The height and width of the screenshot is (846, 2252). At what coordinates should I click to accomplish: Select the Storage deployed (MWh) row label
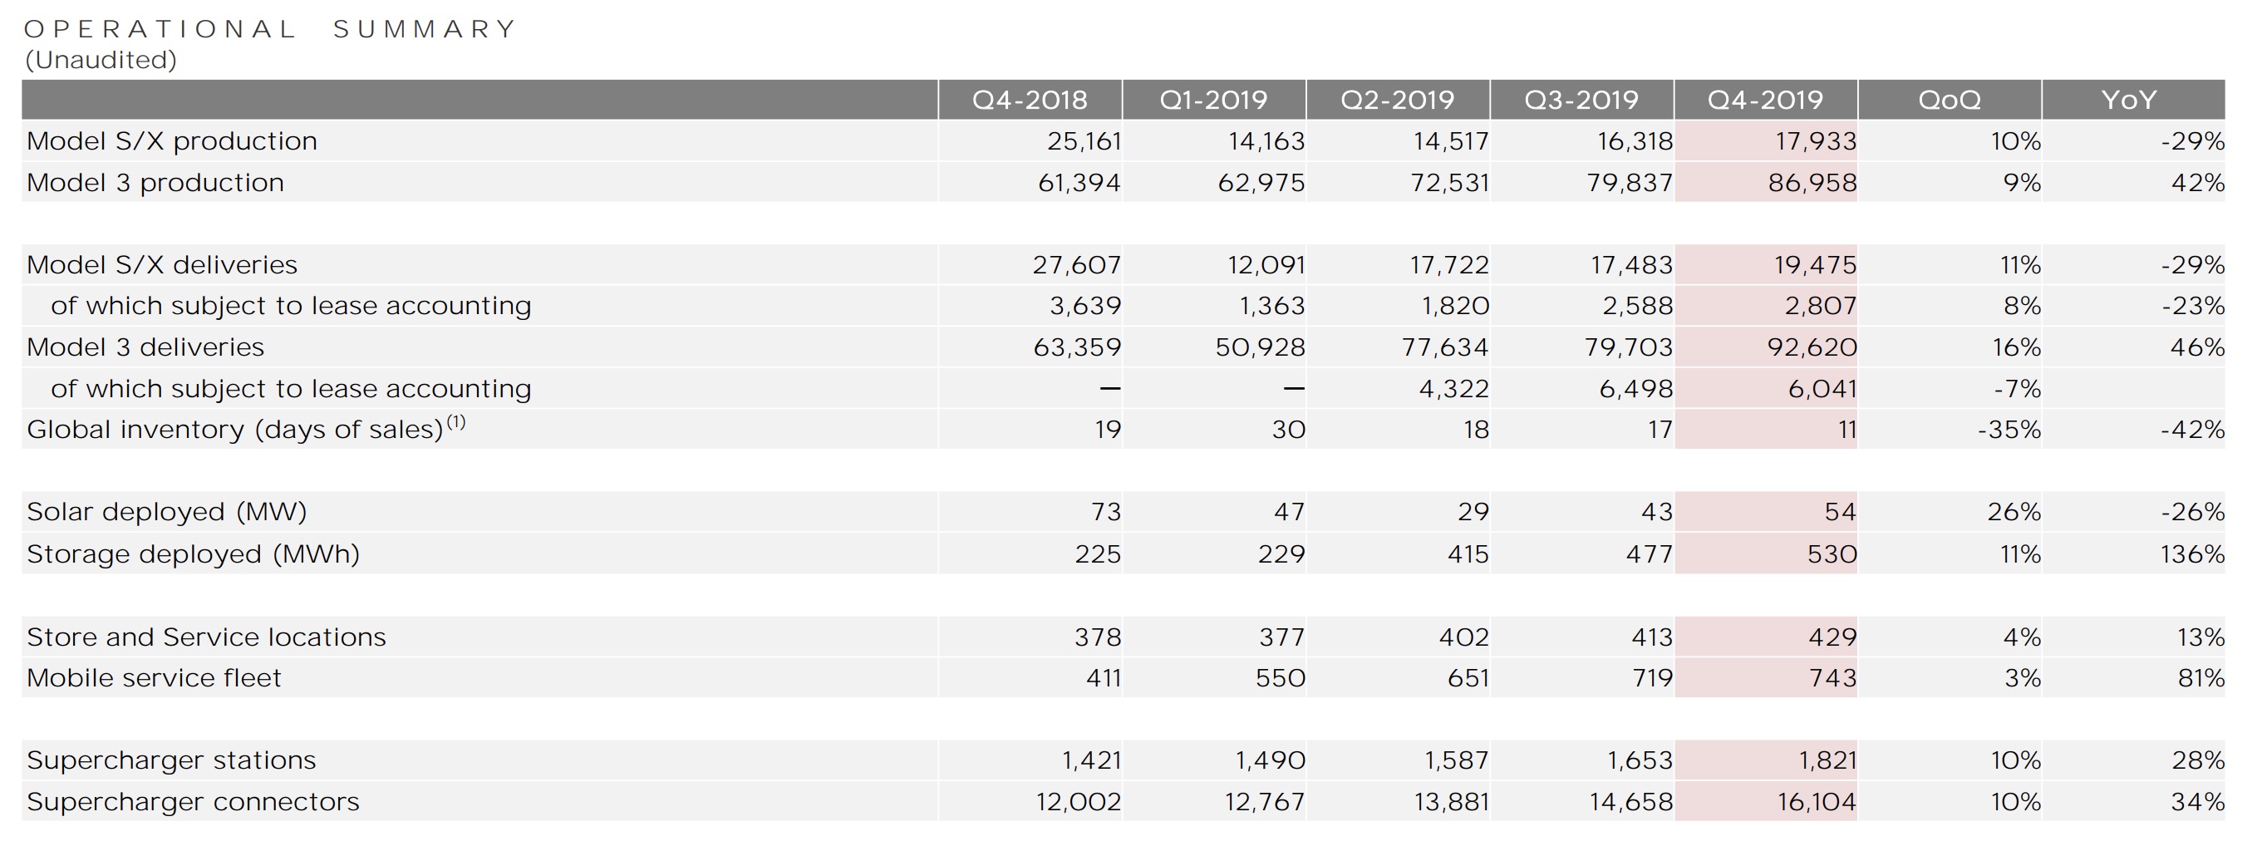[193, 554]
